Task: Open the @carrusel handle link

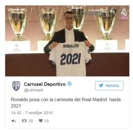Action: point(34,90)
